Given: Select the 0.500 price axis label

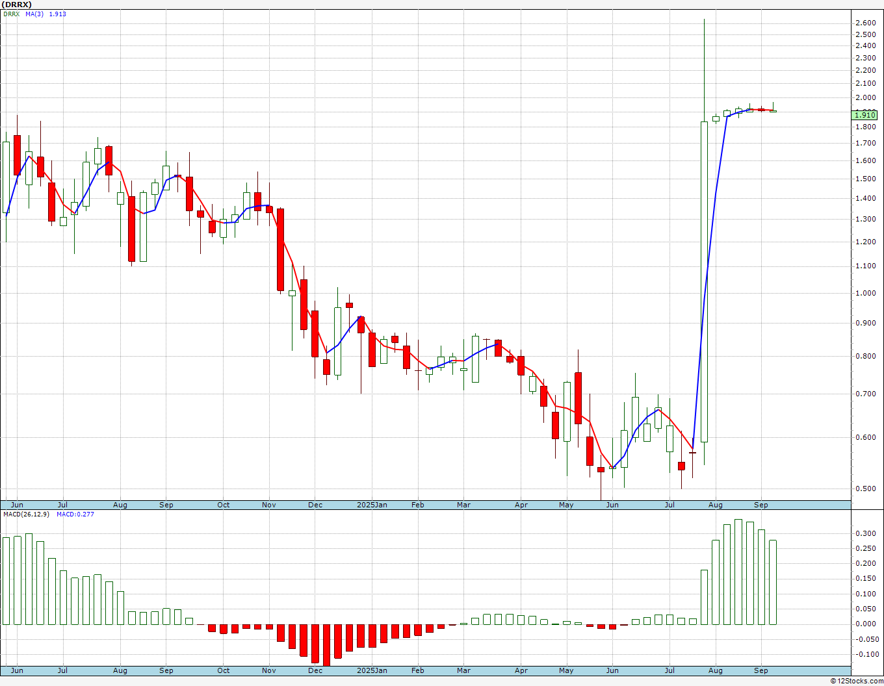Looking at the screenshot, I should [865, 489].
